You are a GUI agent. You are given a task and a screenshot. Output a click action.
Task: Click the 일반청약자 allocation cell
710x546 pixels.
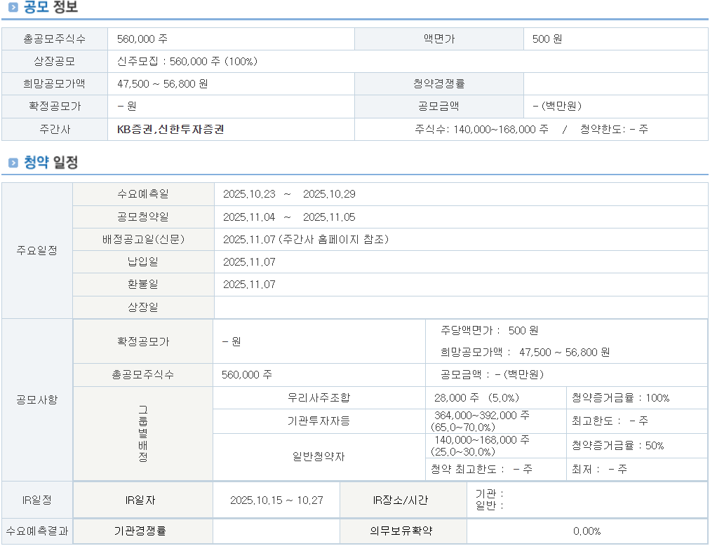(319, 457)
